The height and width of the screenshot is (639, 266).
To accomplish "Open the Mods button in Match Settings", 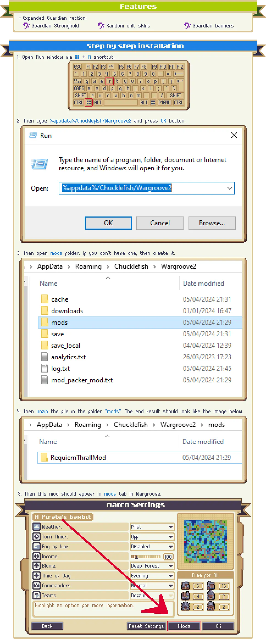I will [184, 626].
